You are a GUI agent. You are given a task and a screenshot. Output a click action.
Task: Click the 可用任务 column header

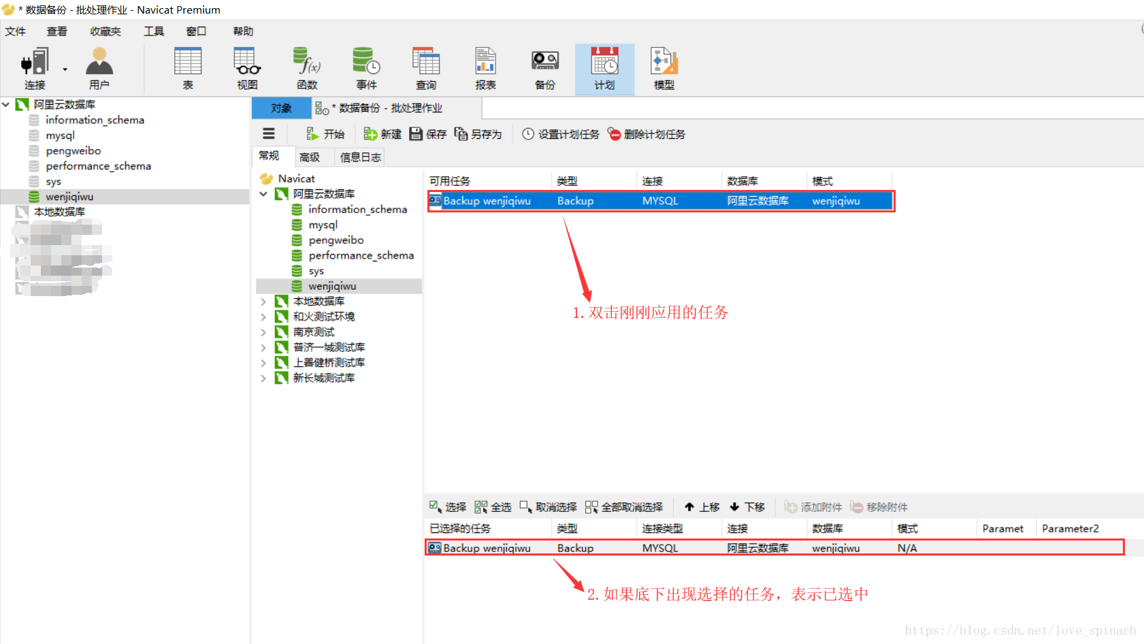click(x=487, y=181)
